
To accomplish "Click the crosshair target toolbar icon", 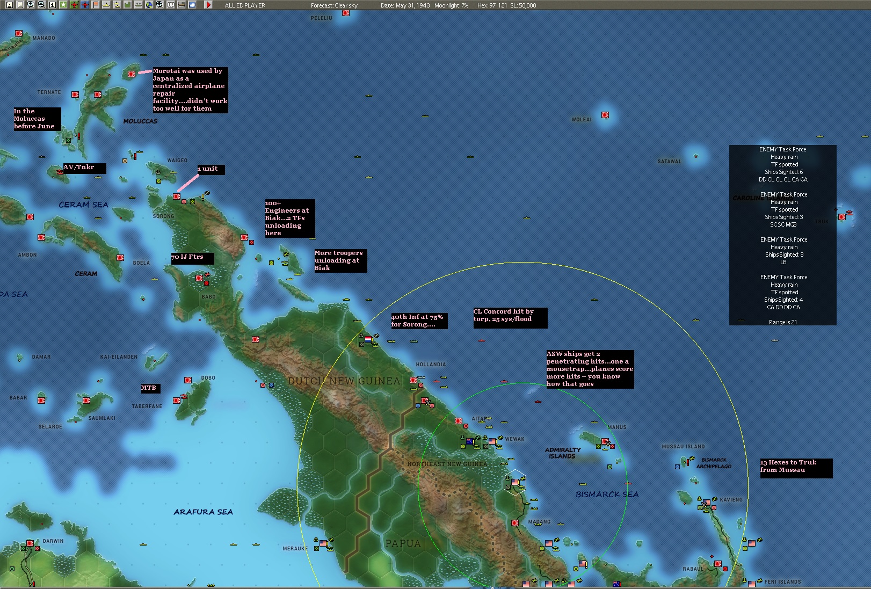I will (x=160, y=5).
